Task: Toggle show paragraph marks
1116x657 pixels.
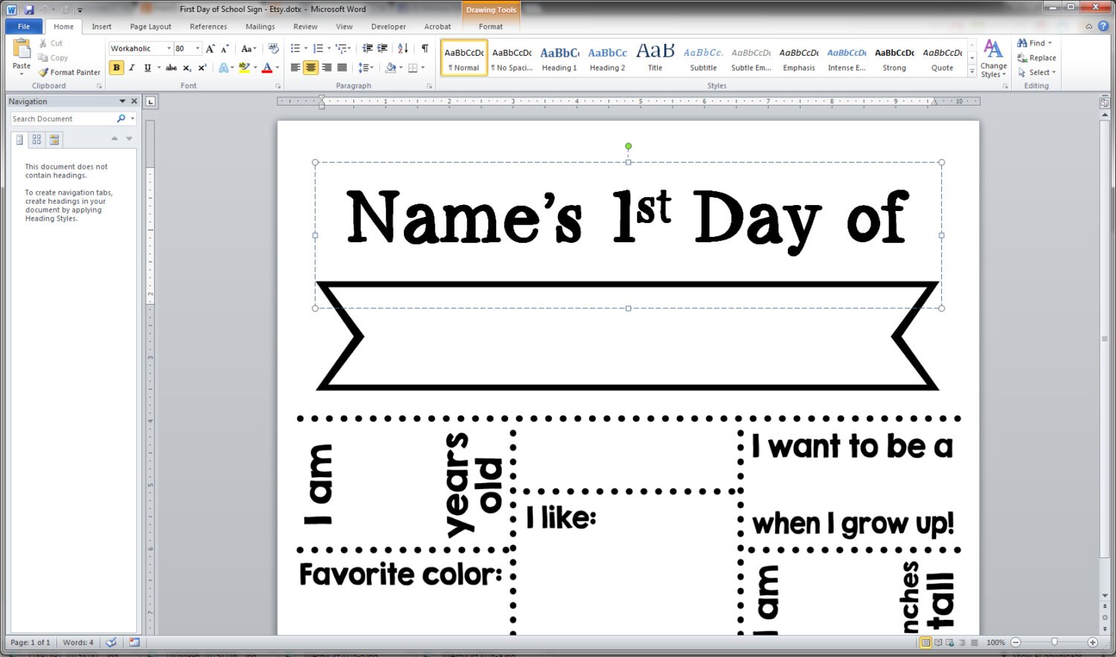Action: pyautogui.click(x=423, y=48)
